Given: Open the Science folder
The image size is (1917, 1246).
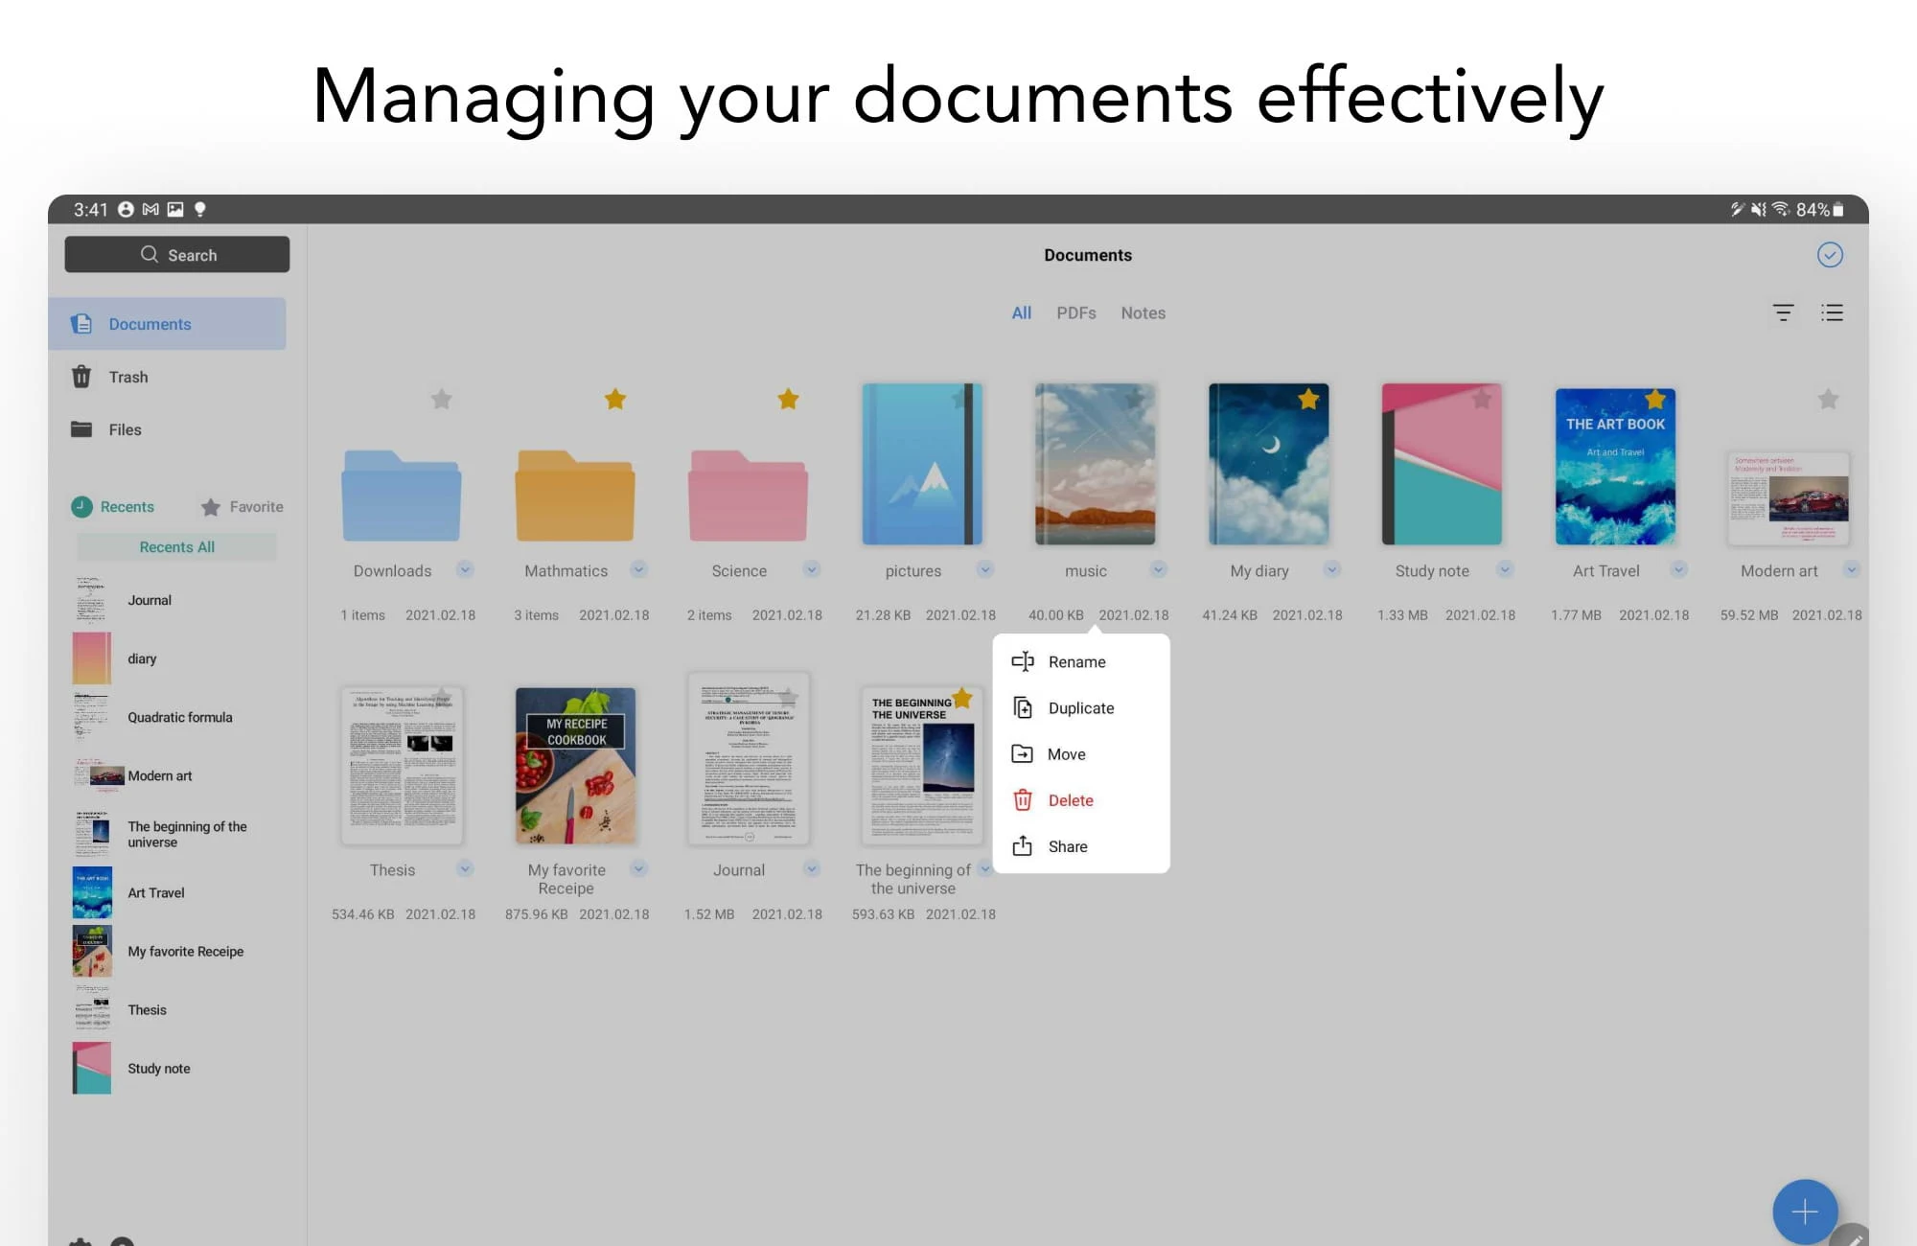Looking at the screenshot, I should coord(748,496).
